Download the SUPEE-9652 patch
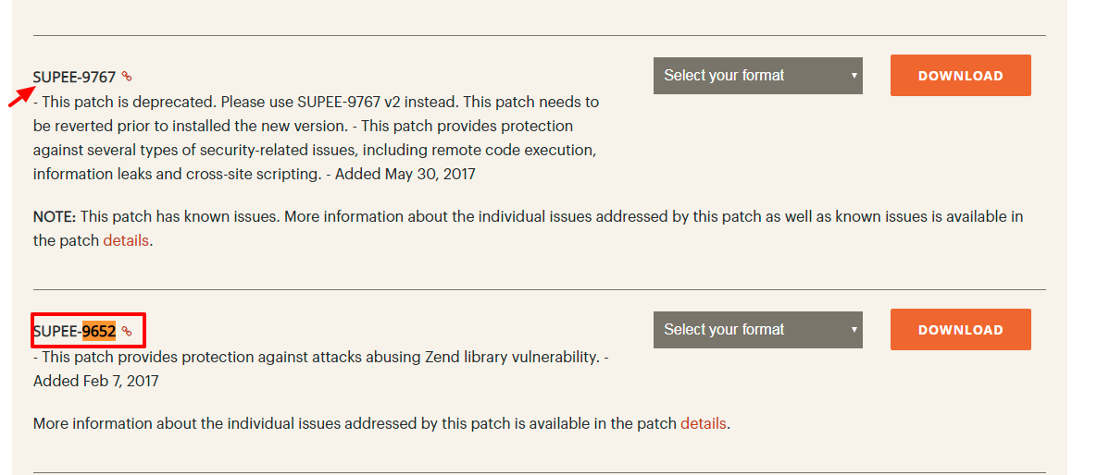Viewport: 1097px width, 475px height. 960,330
